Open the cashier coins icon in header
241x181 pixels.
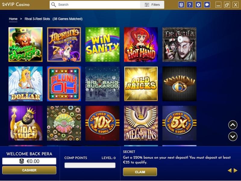(x=181, y=5)
